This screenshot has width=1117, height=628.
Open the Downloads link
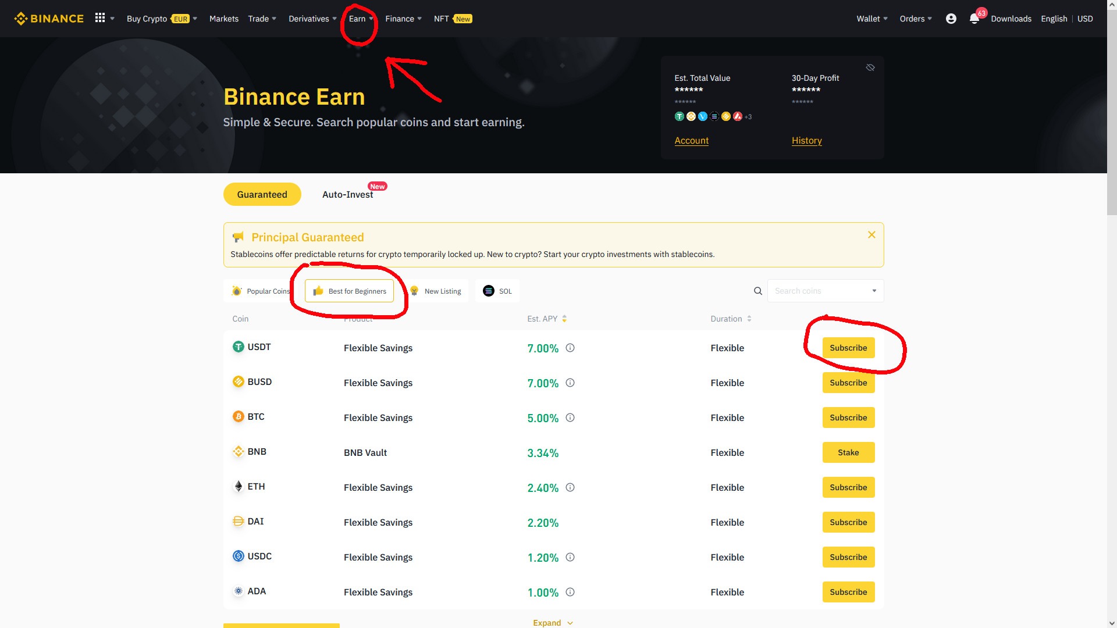1011,19
